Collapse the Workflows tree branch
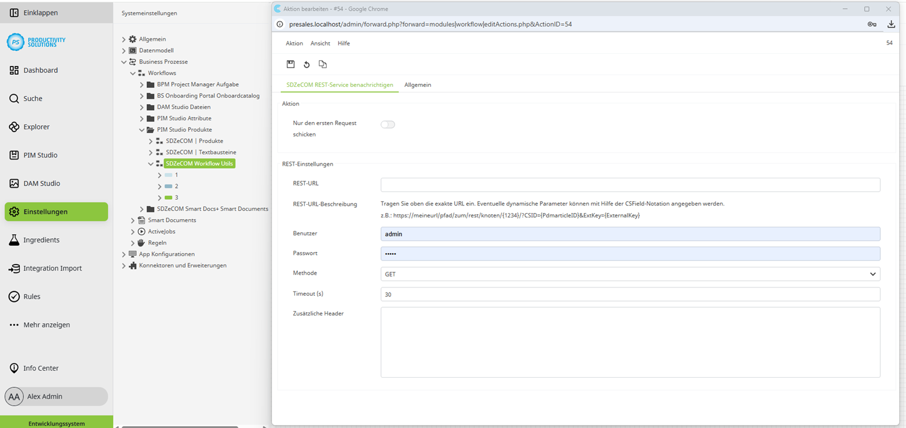The width and height of the screenshot is (906, 428). (x=132, y=73)
